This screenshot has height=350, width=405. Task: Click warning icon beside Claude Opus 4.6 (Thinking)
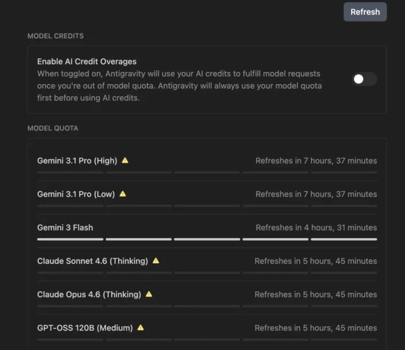pos(149,294)
